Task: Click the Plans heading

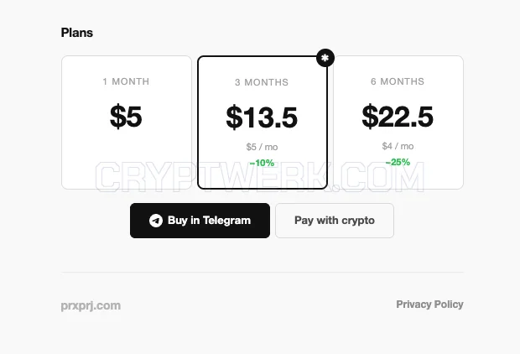Action: 77,33
